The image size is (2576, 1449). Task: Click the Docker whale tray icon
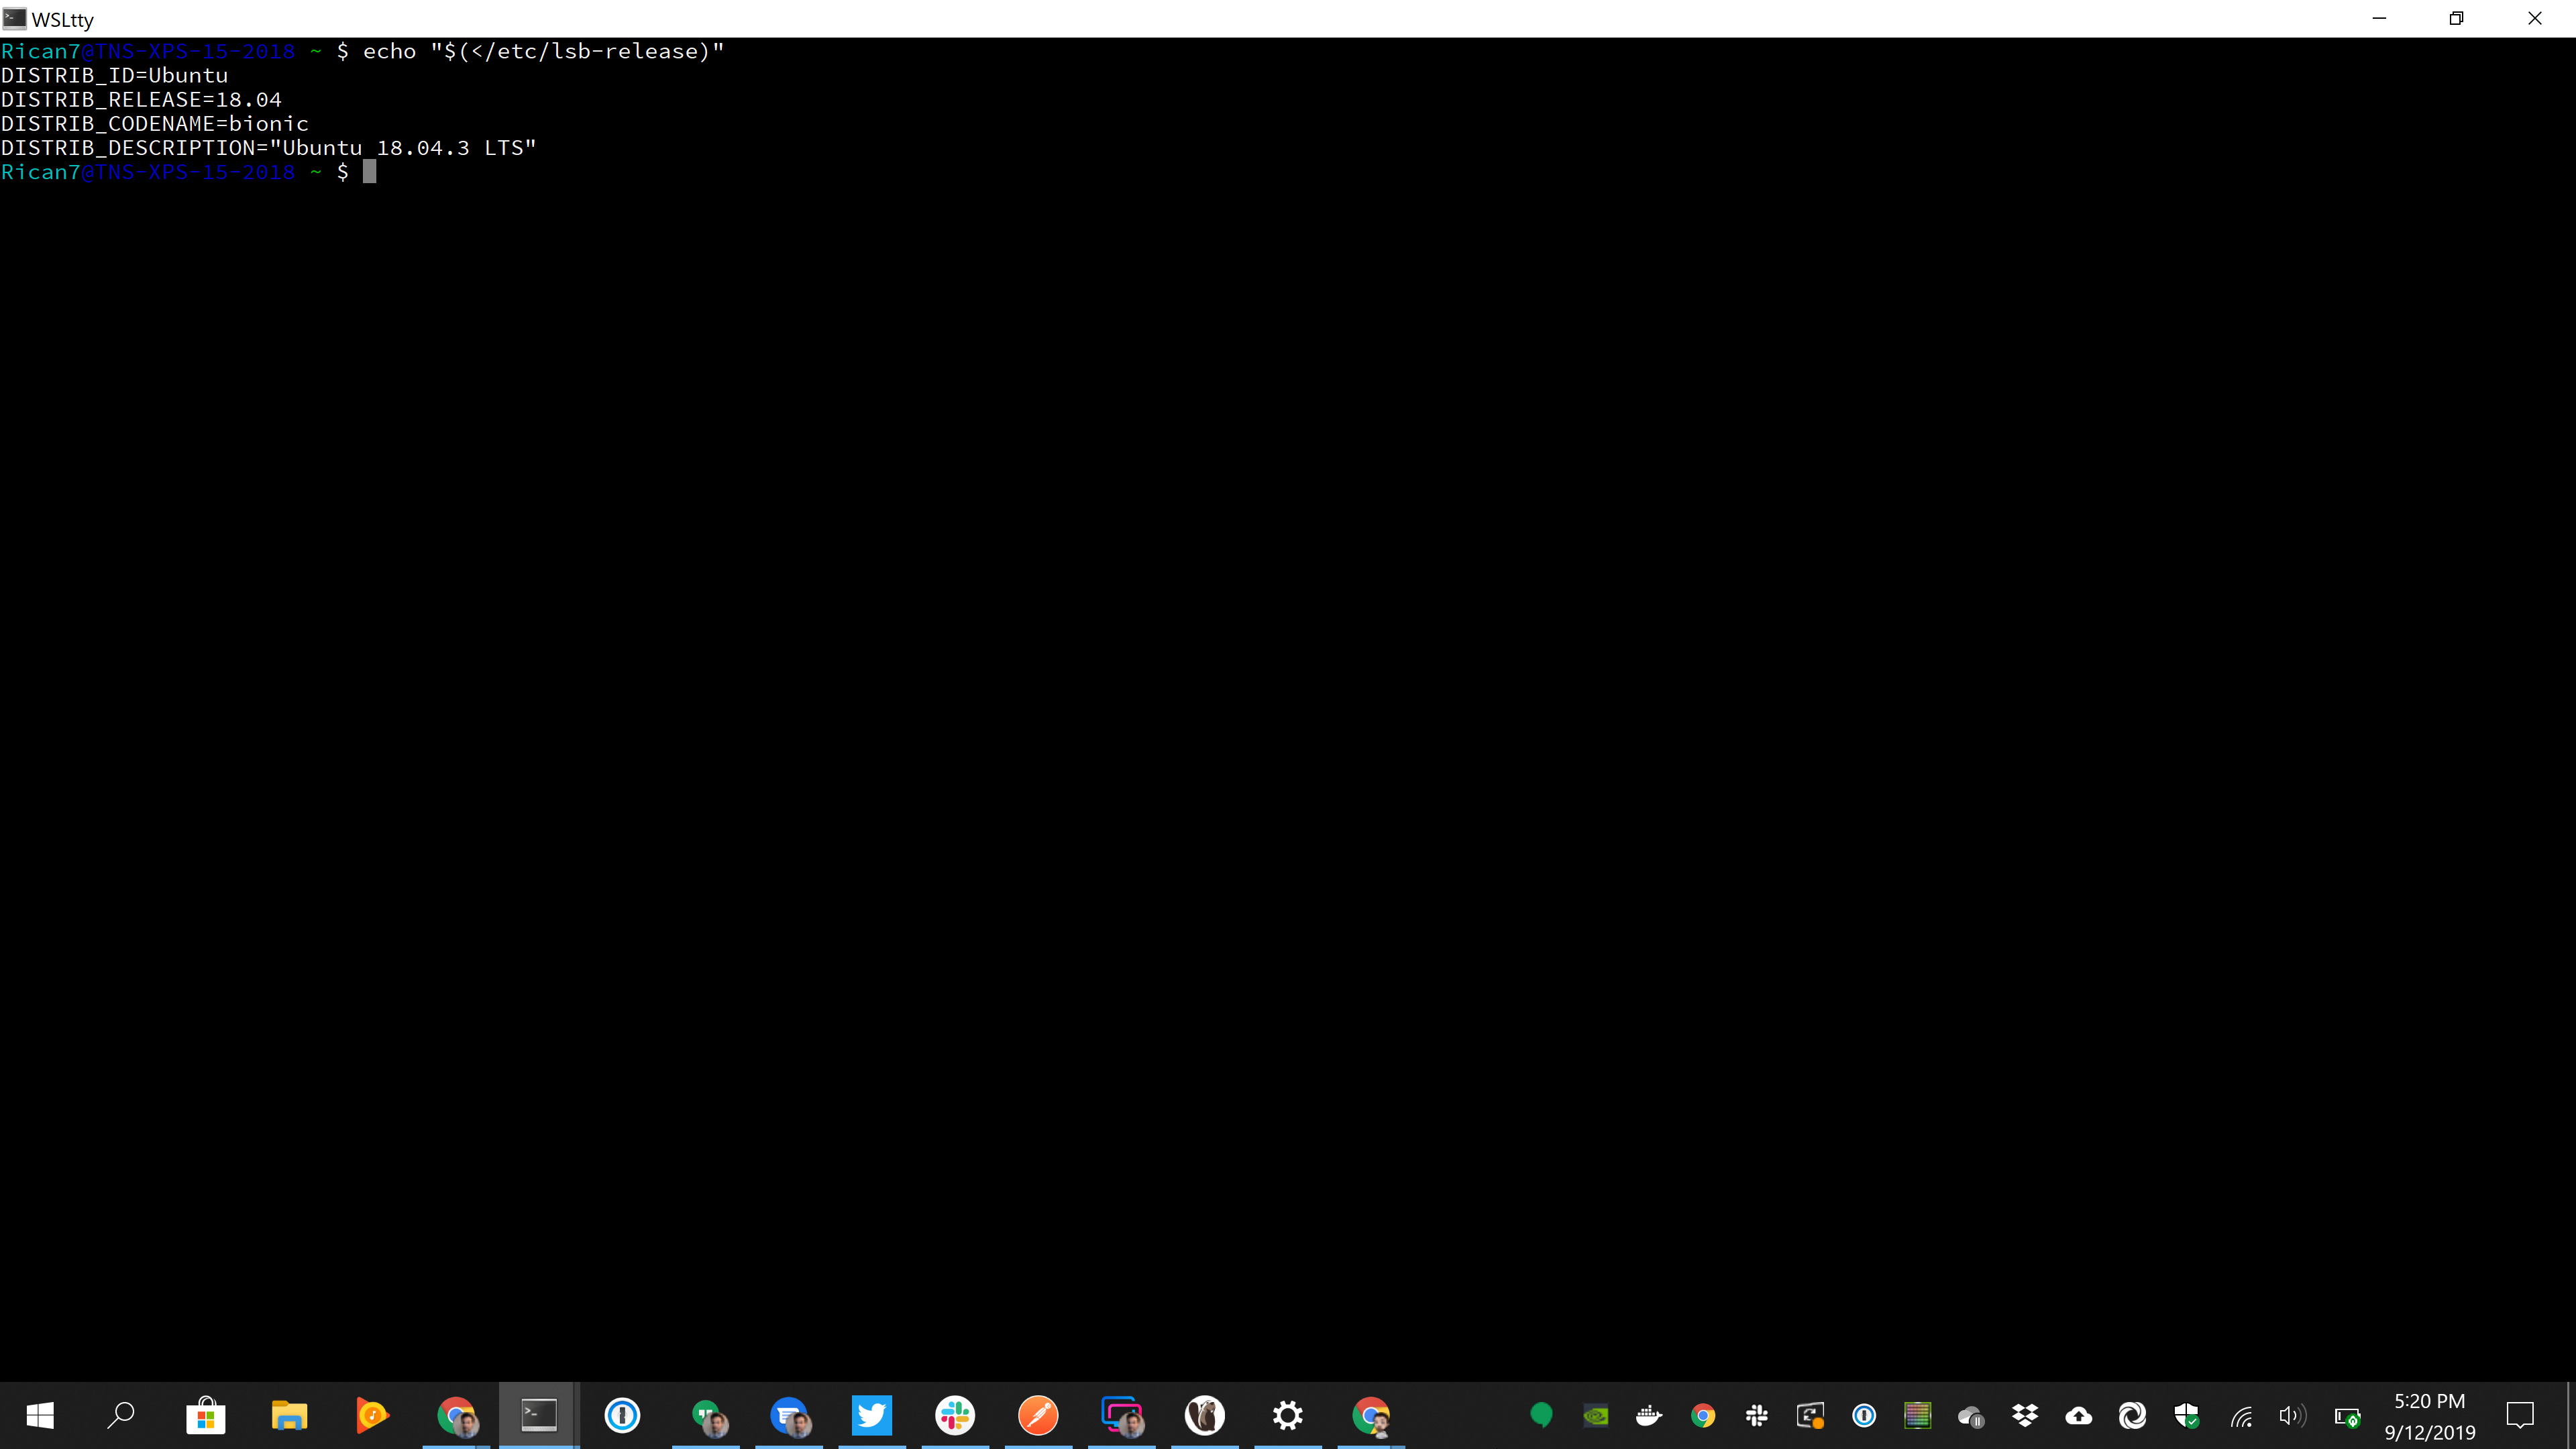pyautogui.click(x=1649, y=1415)
